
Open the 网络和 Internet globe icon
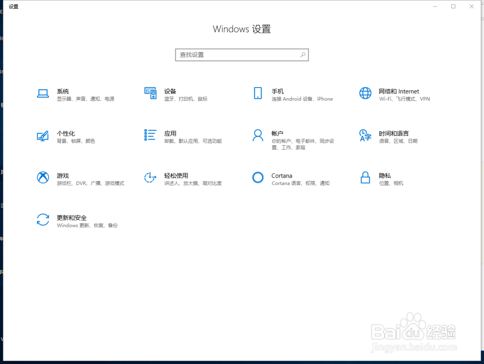365,93
